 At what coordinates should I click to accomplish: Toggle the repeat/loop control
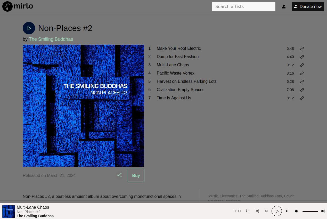pos(248,211)
